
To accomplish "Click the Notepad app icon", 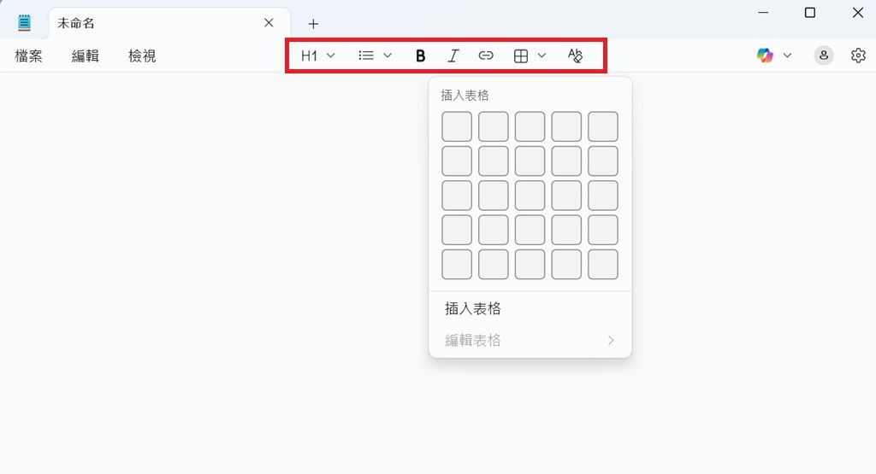I will click(x=24, y=23).
